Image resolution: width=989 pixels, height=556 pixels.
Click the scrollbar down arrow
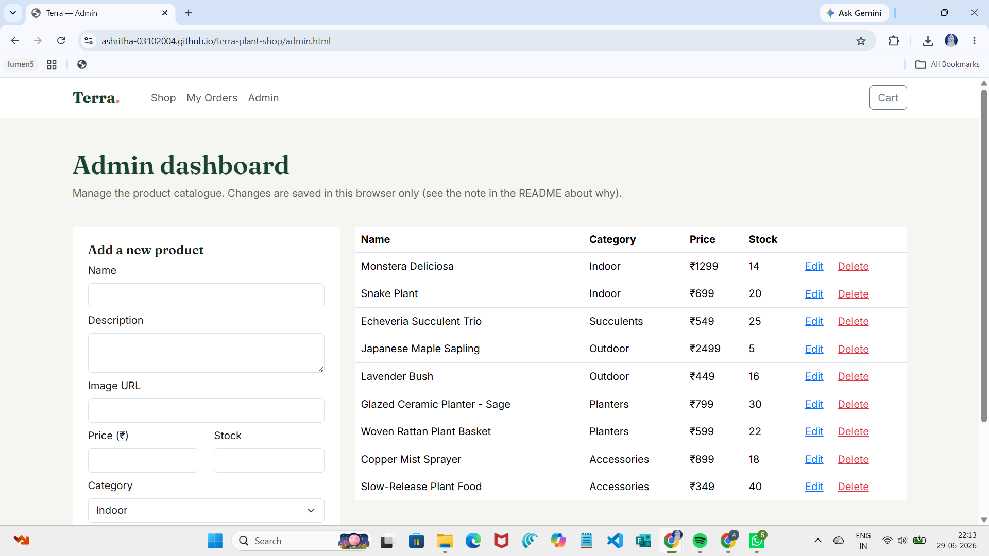point(984,520)
